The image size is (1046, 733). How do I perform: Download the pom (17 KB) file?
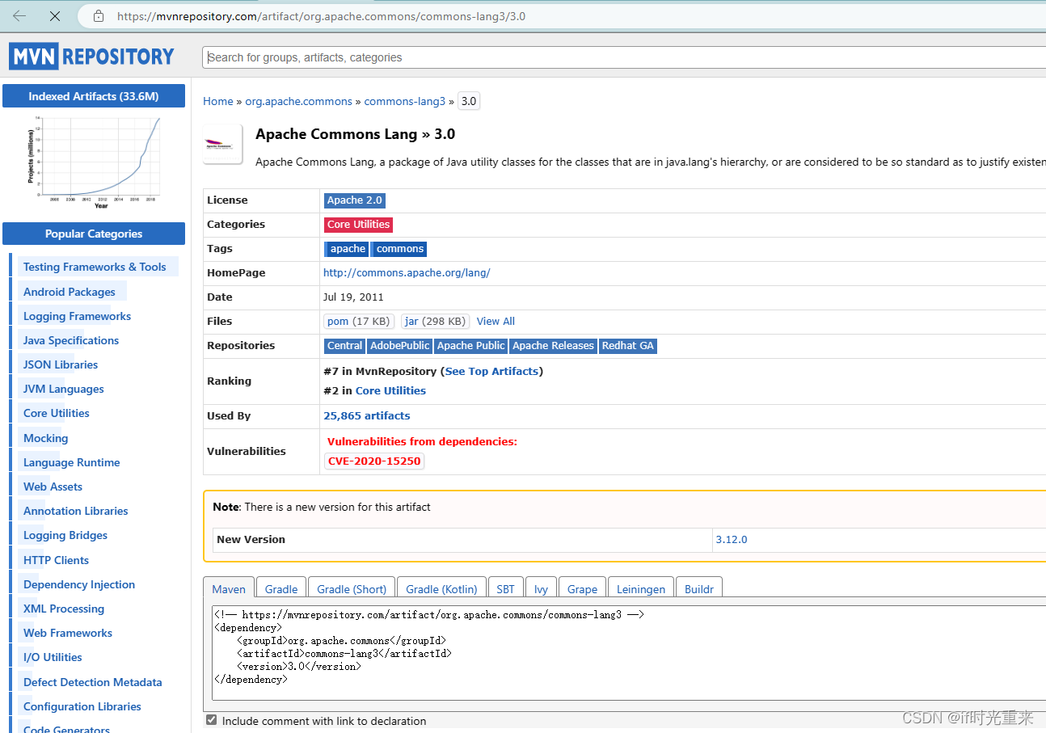point(359,321)
